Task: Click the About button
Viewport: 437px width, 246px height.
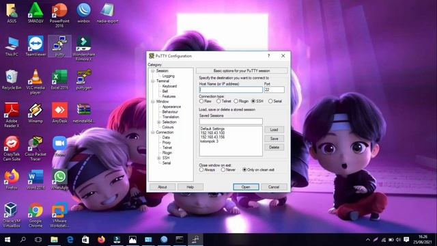Action: (163, 187)
